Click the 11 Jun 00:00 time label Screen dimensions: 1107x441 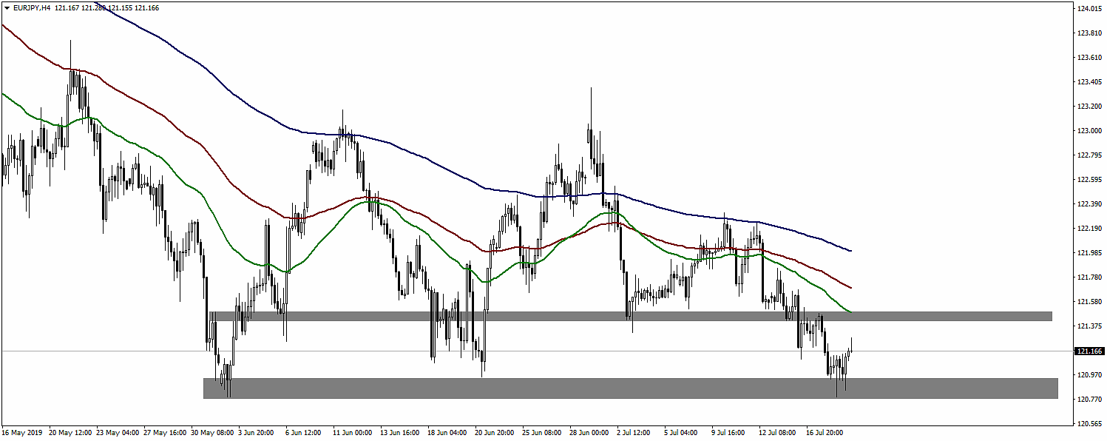pyautogui.click(x=353, y=431)
